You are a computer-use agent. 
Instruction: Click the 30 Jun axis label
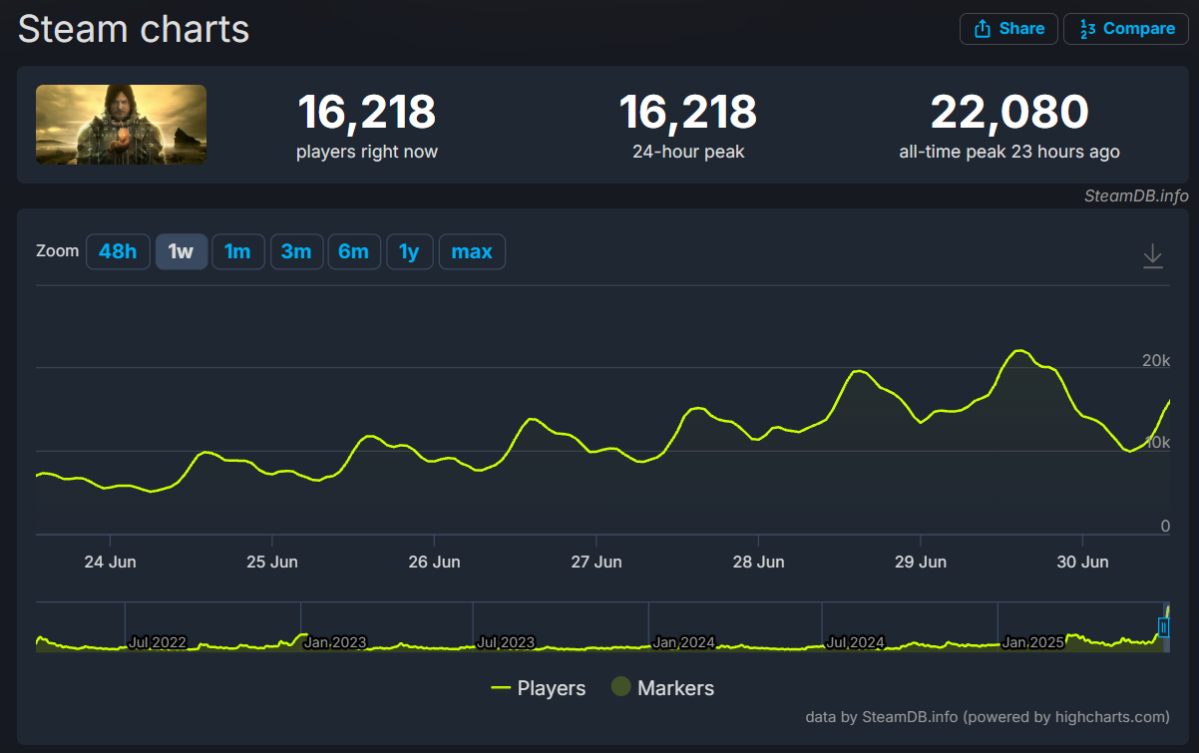point(1082,562)
